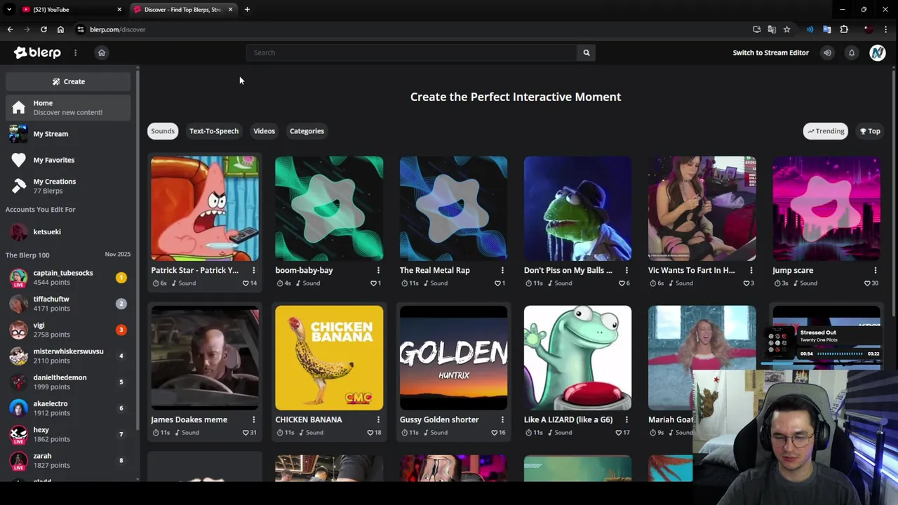The image size is (898, 505).
Task: Play the Like A LIZARD thumbnail
Action: [x=577, y=358]
